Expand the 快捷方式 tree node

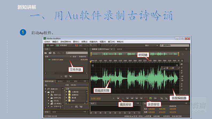coord(46,89)
